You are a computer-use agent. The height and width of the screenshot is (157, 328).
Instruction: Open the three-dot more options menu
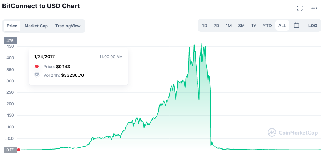click(x=314, y=8)
